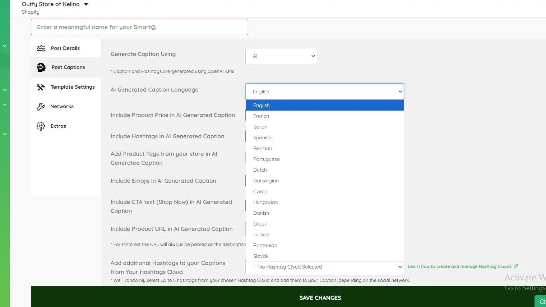Choose Czech from the language list

pyautogui.click(x=325, y=191)
